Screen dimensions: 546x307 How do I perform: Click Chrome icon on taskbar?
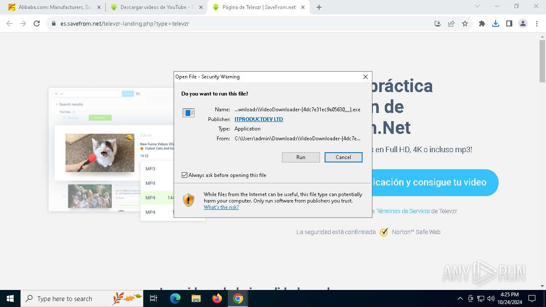tap(238, 298)
